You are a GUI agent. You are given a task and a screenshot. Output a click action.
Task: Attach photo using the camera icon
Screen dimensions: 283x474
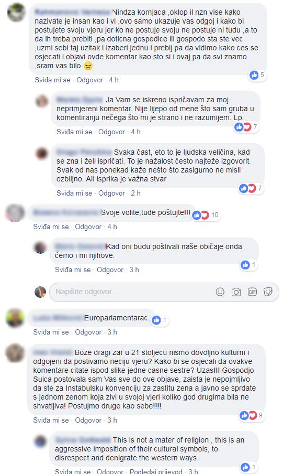tap(236, 292)
